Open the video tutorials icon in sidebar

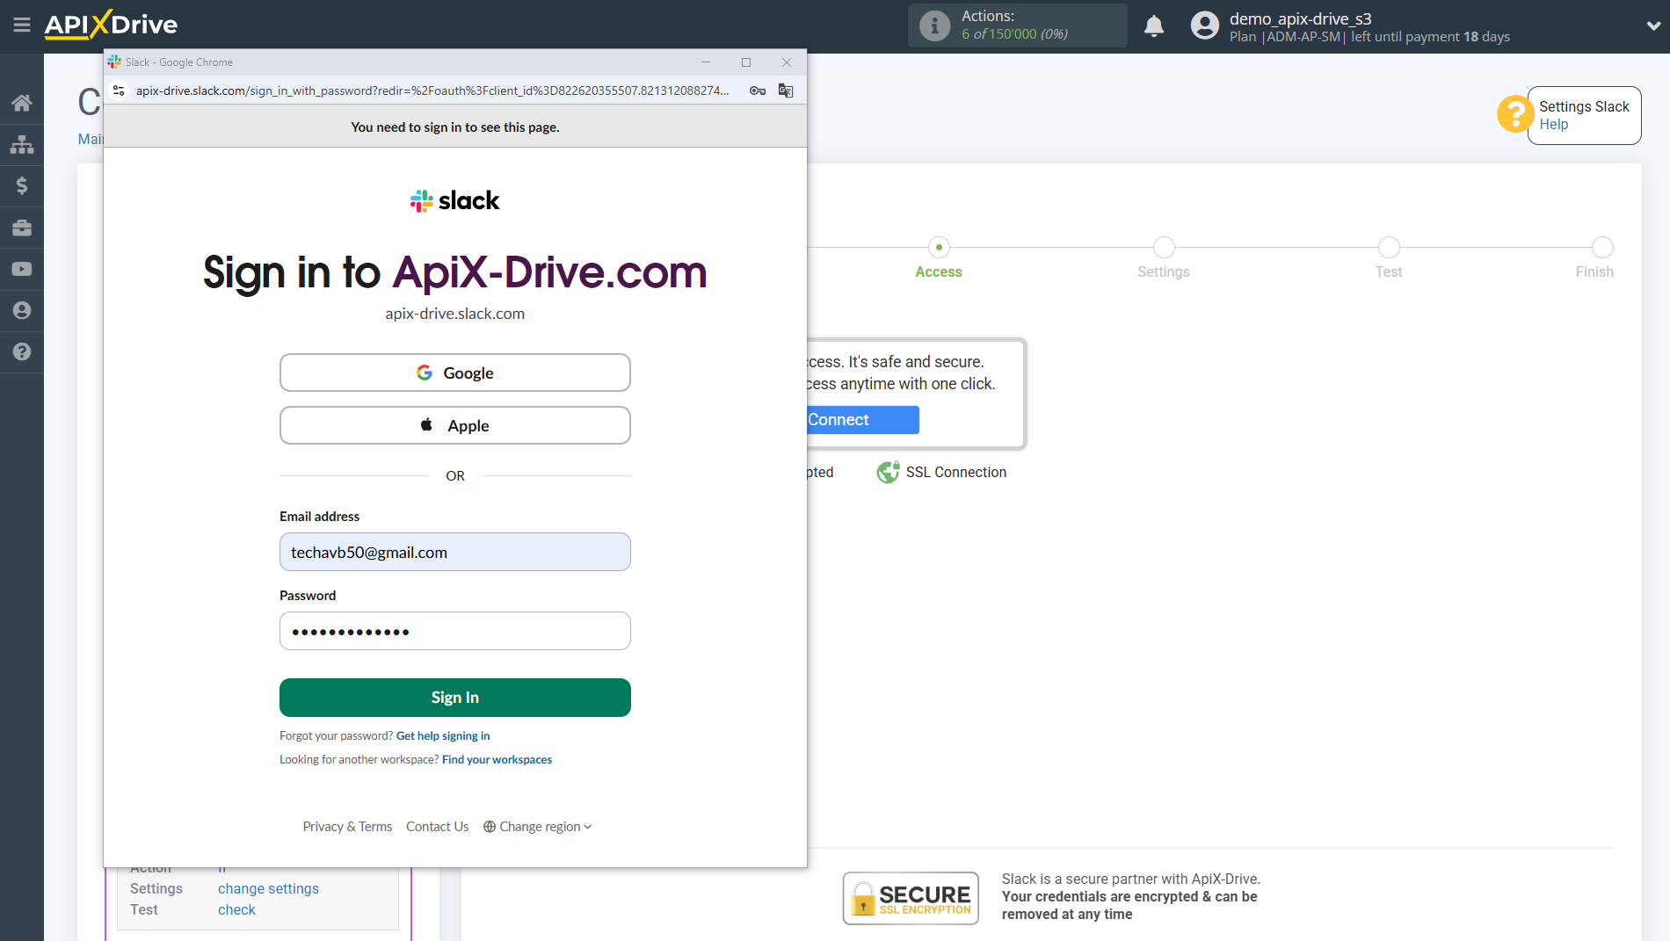click(x=22, y=269)
